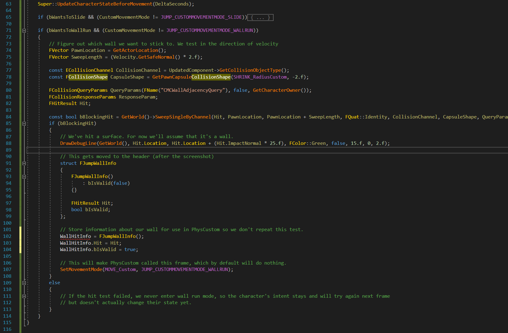Collapse the comment block at line 111
Screen dimensions: 508x333
pyautogui.click(x=25, y=296)
